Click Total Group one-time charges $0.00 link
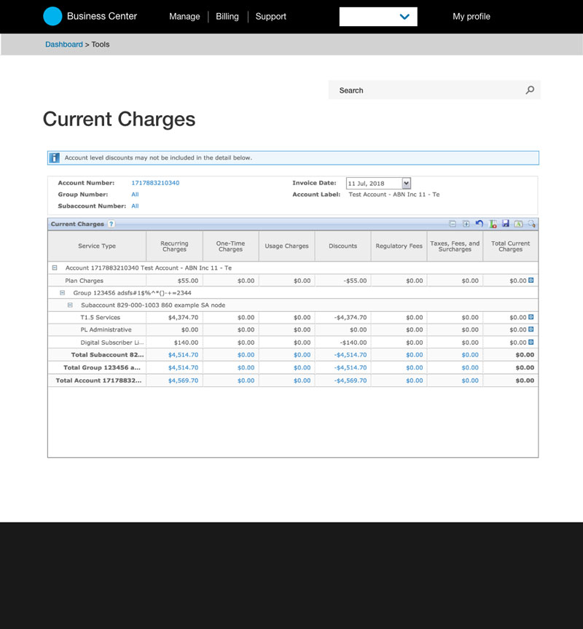583x629 pixels. click(x=246, y=367)
